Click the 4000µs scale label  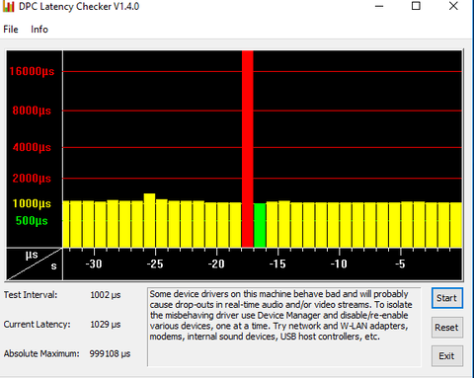(32, 147)
